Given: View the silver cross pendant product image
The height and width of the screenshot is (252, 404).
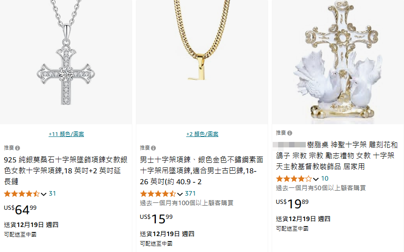Looking at the screenshot, I should [66, 62].
